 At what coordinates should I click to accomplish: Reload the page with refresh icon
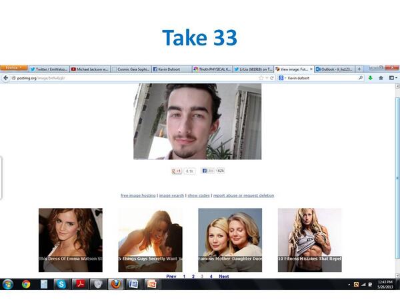point(272,78)
